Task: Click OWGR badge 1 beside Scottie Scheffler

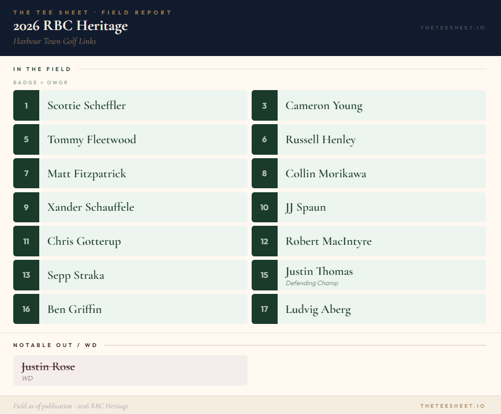Action: (26, 106)
